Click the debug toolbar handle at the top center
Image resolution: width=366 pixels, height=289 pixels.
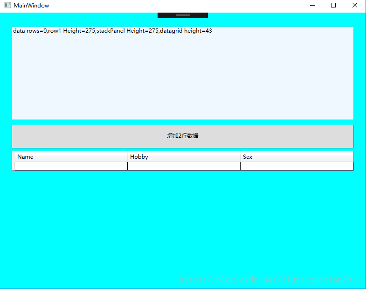coord(183,15)
